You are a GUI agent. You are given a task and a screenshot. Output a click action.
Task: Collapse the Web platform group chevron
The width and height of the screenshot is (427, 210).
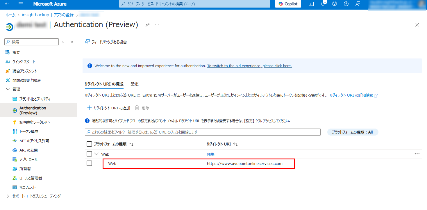pyautogui.click(x=97, y=154)
